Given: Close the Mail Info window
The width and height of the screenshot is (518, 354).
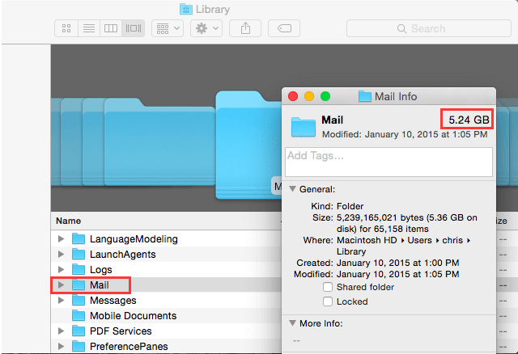Looking at the screenshot, I should point(293,96).
